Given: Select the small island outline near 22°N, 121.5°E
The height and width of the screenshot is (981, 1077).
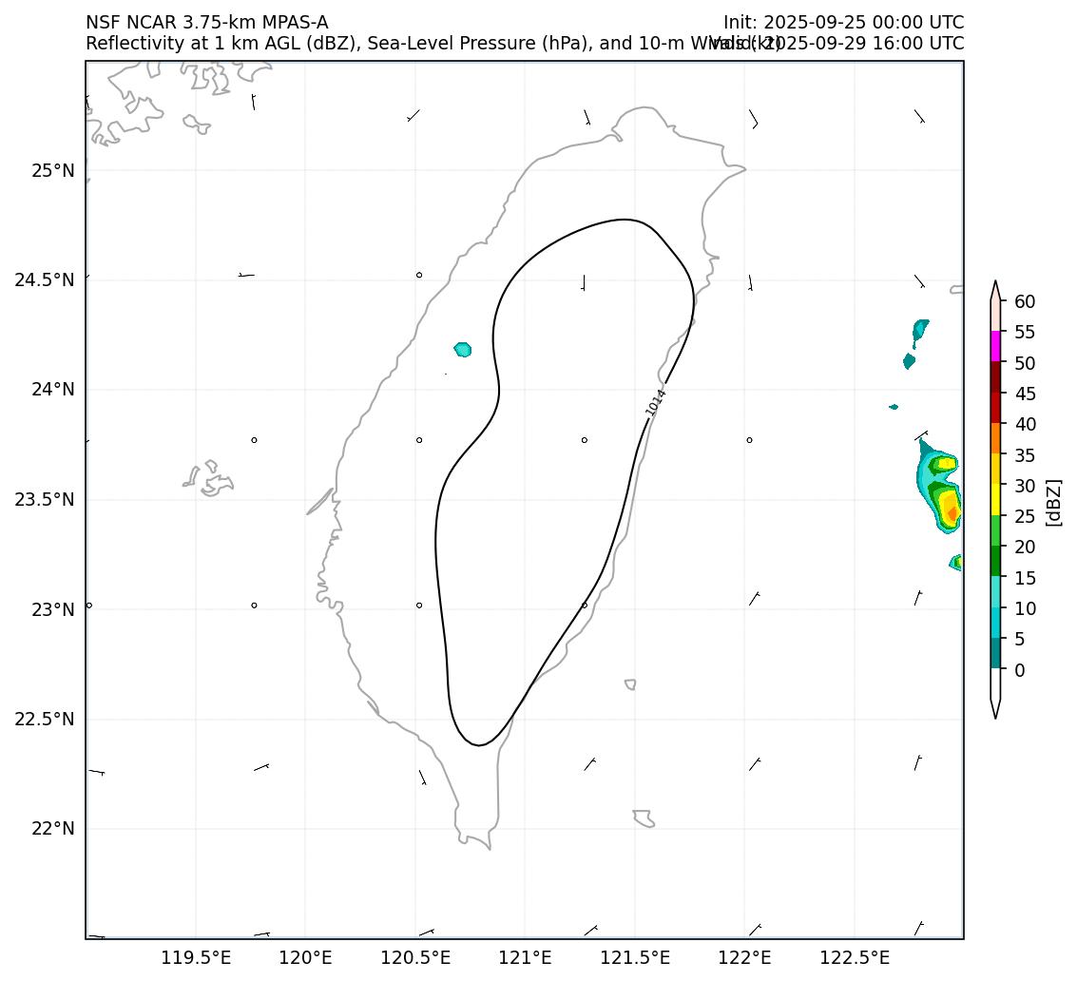Looking at the screenshot, I should 644,817.
